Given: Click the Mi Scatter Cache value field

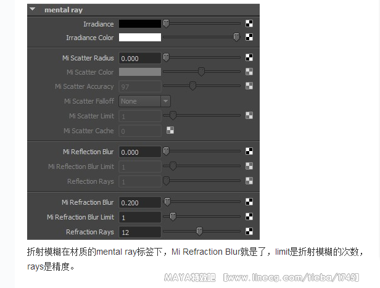Looking at the screenshot, I should (140, 131).
